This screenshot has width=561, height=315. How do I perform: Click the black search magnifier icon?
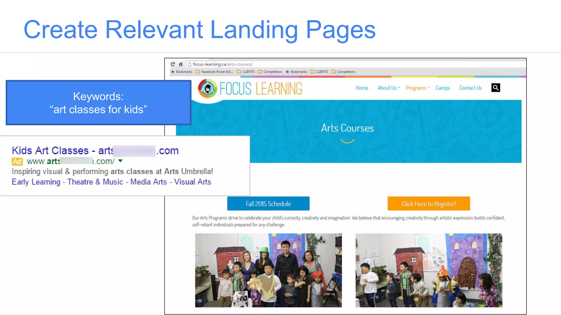click(496, 88)
